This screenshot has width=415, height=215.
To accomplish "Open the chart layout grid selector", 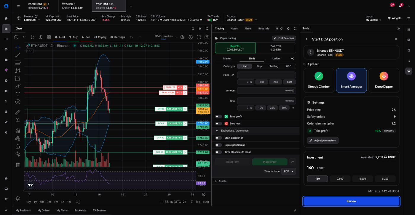I will (49, 37).
